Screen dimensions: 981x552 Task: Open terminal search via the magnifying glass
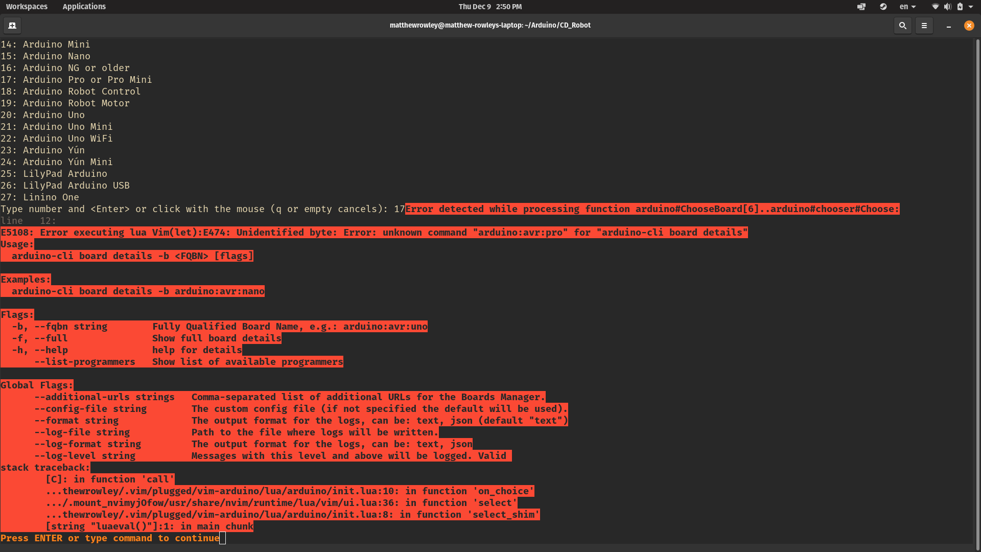click(902, 25)
